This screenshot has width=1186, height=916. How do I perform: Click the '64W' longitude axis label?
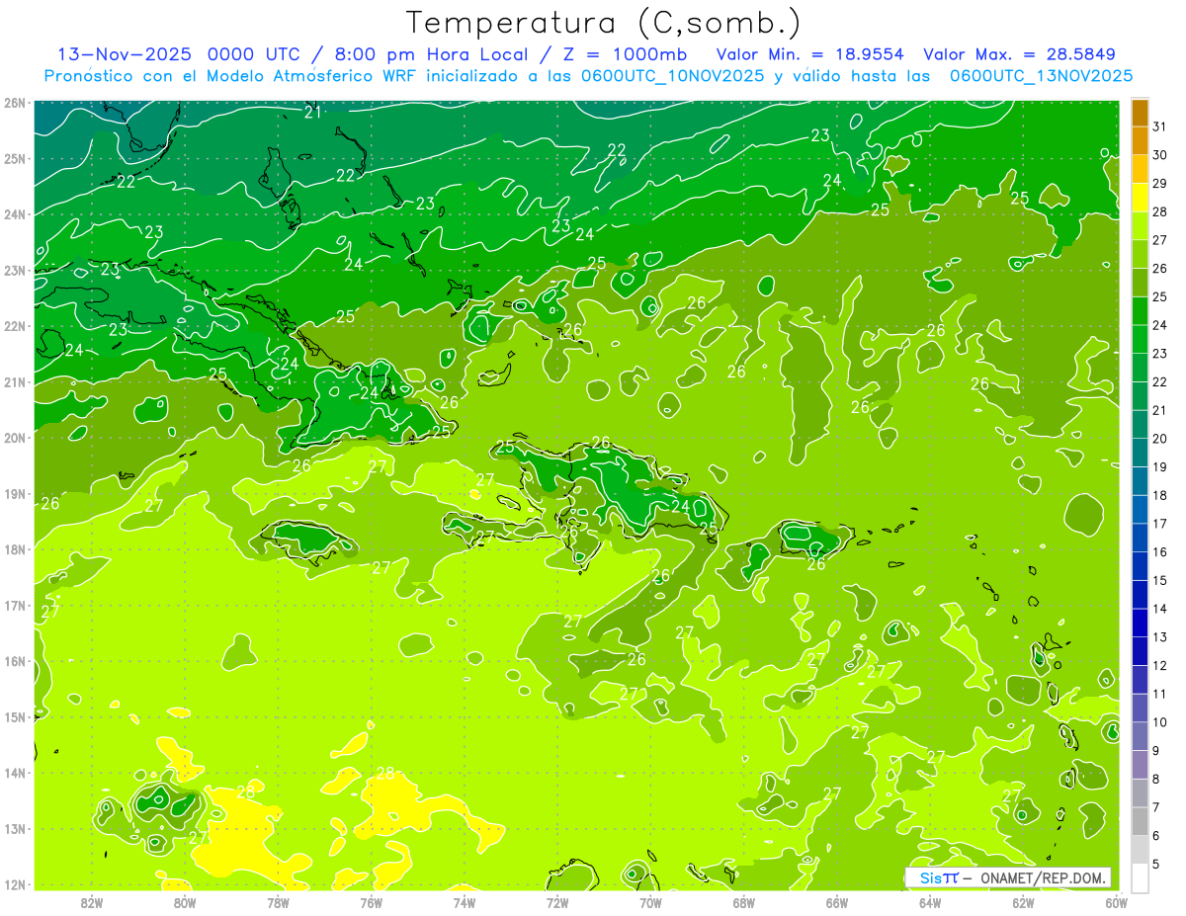pyautogui.click(x=930, y=902)
